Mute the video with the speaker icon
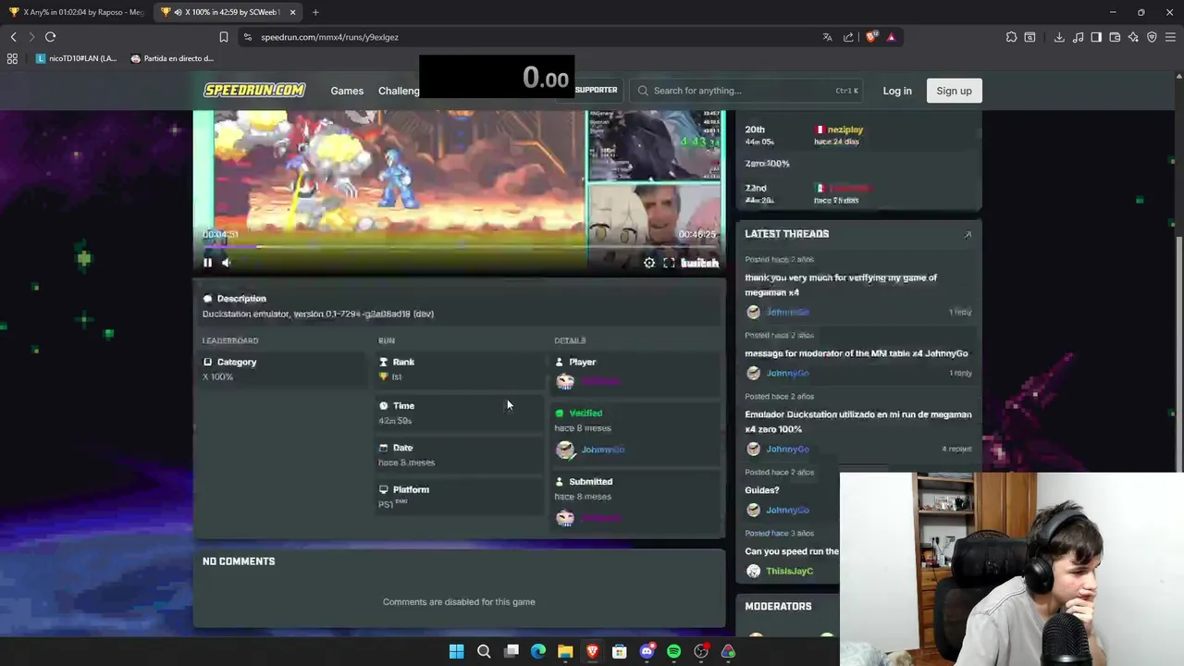This screenshot has width=1184, height=666. [x=226, y=263]
